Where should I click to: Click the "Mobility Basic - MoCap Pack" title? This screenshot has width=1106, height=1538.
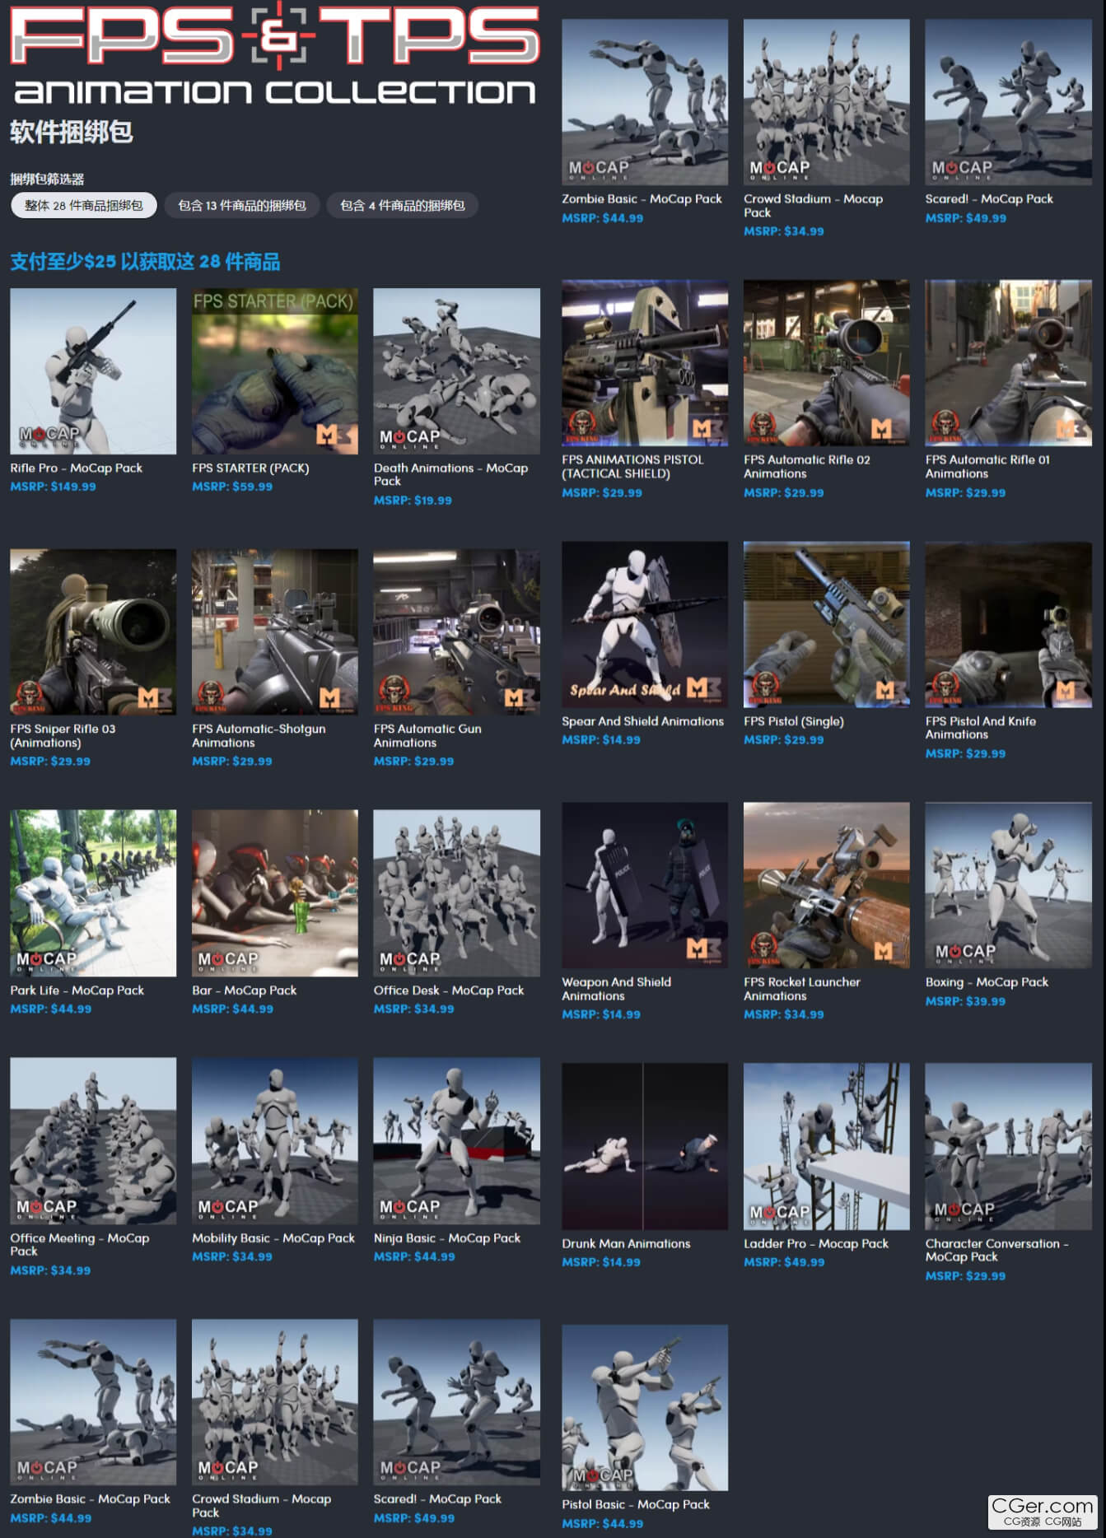pyautogui.click(x=273, y=1238)
